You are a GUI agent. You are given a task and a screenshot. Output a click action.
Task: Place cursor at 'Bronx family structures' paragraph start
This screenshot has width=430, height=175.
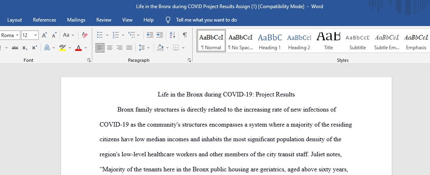pyautogui.click(x=117, y=109)
